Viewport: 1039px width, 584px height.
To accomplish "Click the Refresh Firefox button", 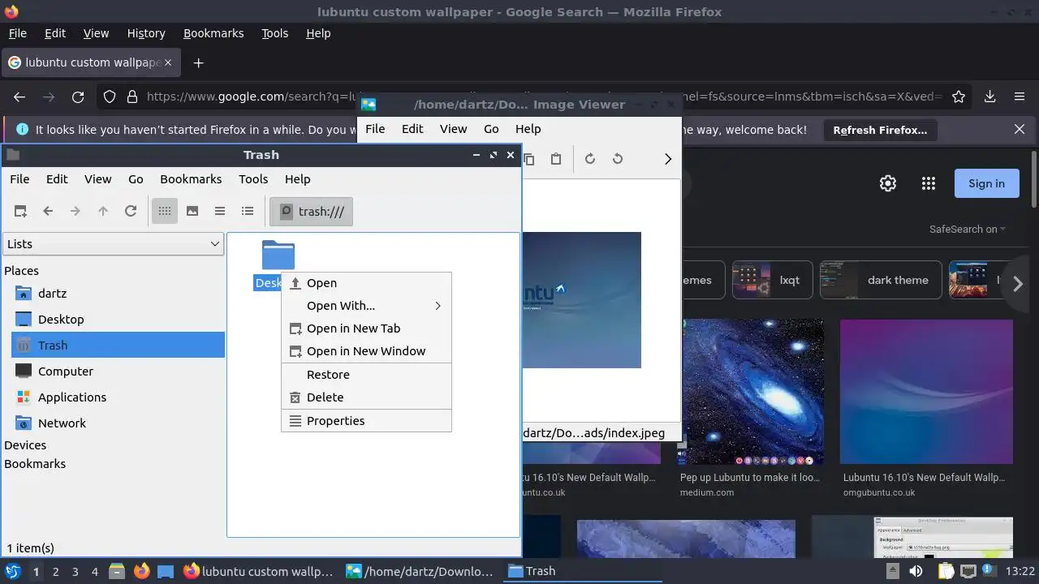I will (880, 130).
